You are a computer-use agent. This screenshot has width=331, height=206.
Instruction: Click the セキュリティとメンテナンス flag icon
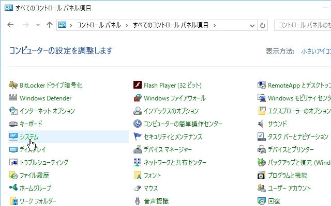point(138,136)
